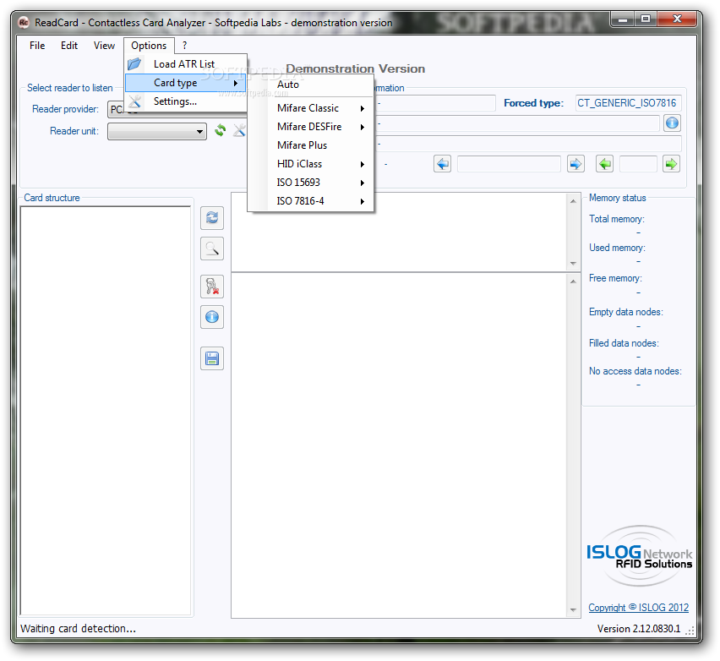Click the card structure refresh icon
Image resolution: width=720 pixels, height=661 pixels.
click(x=212, y=218)
